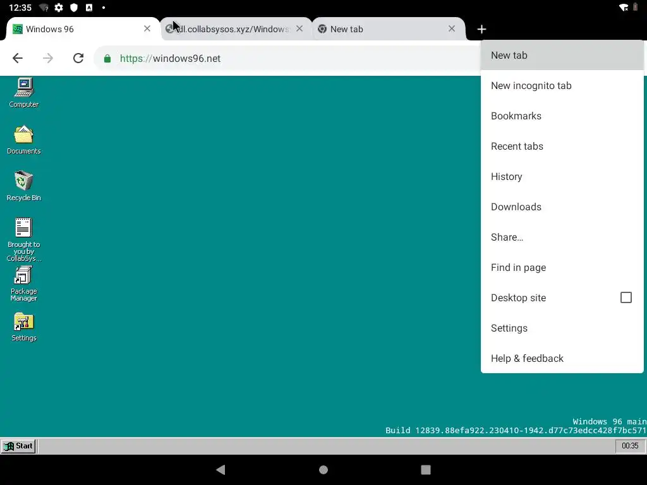
Task: Open Help & feedback
Action: click(x=562, y=359)
